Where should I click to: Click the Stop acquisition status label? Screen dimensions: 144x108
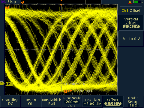pyautogui.click(x=12, y=2)
